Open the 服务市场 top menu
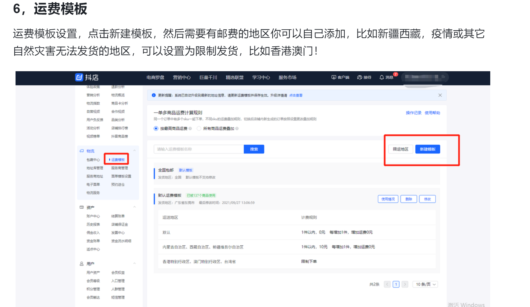530x307 pixels. click(288, 77)
